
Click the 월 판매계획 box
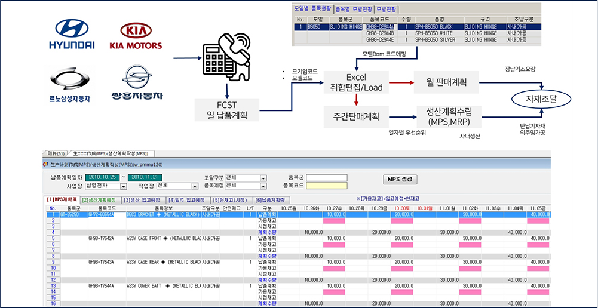click(446, 82)
